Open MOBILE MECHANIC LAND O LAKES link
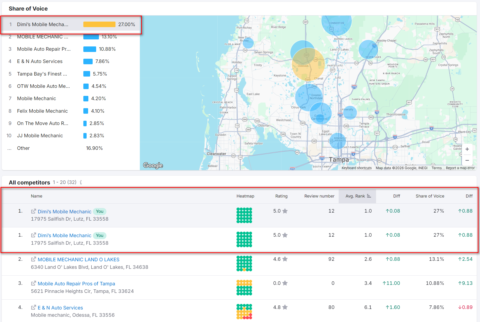Viewport: 480px width, 322px height. tap(78, 260)
